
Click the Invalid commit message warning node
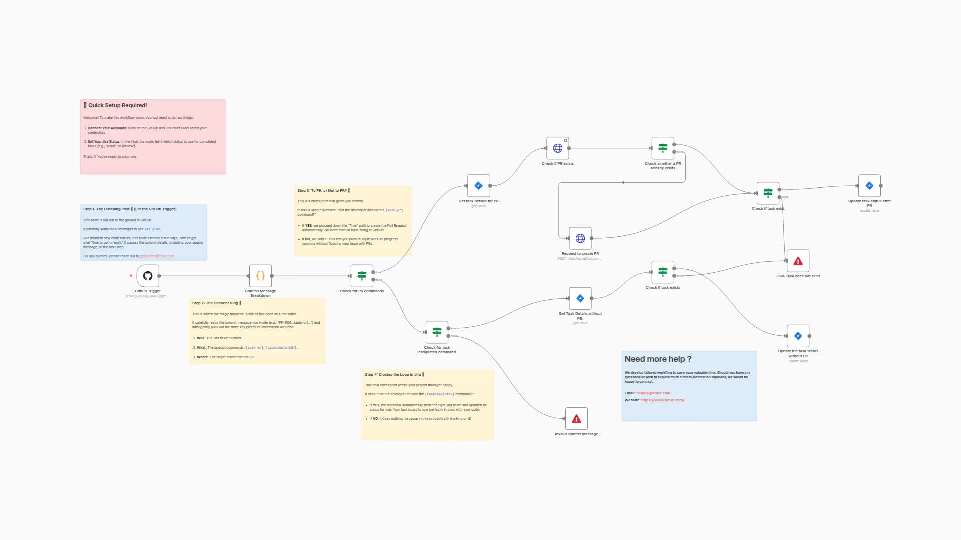(x=576, y=419)
